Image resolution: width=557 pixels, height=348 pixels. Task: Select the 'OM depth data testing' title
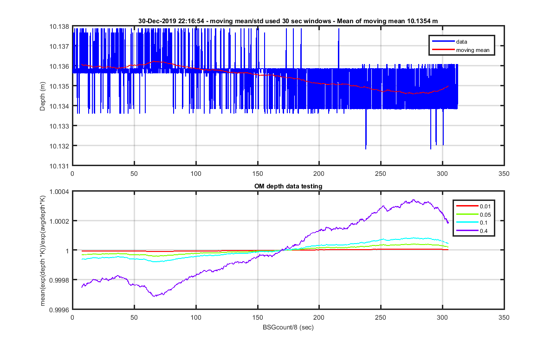[288, 186]
